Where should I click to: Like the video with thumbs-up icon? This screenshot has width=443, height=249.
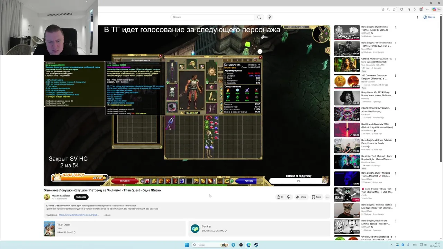[280, 197]
